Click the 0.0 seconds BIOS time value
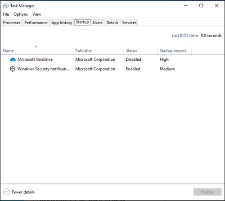The height and width of the screenshot is (201, 225). coord(211,36)
